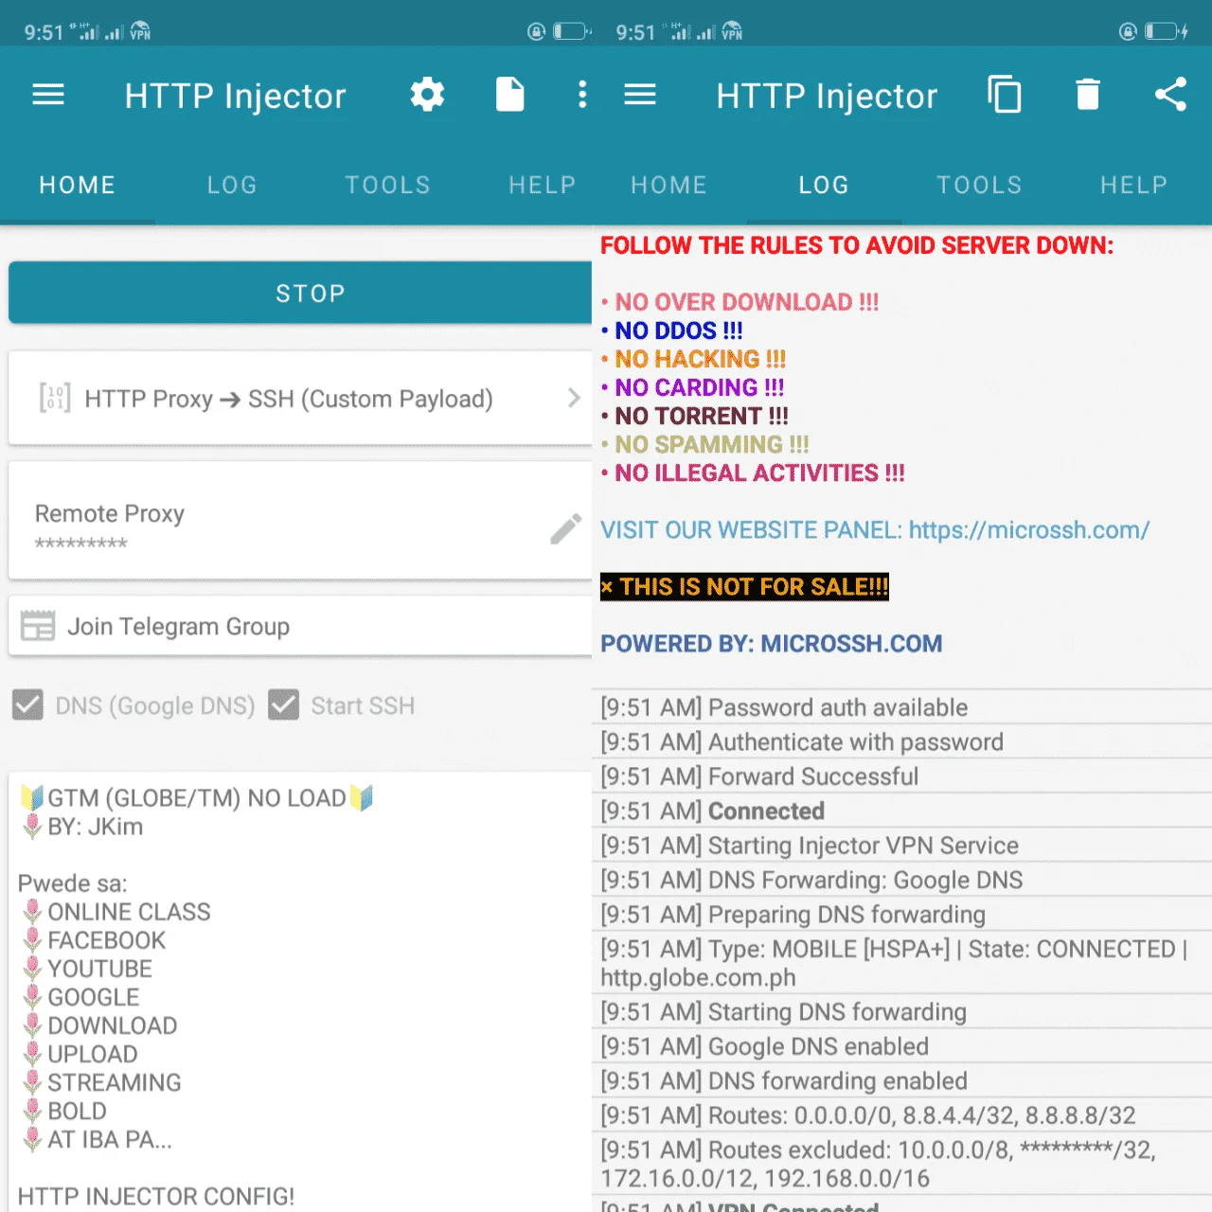The height and width of the screenshot is (1212, 1212).
Task: Click the 'HTTP INJECTOR CONFIG!' text
Action: coord(156,1197)
